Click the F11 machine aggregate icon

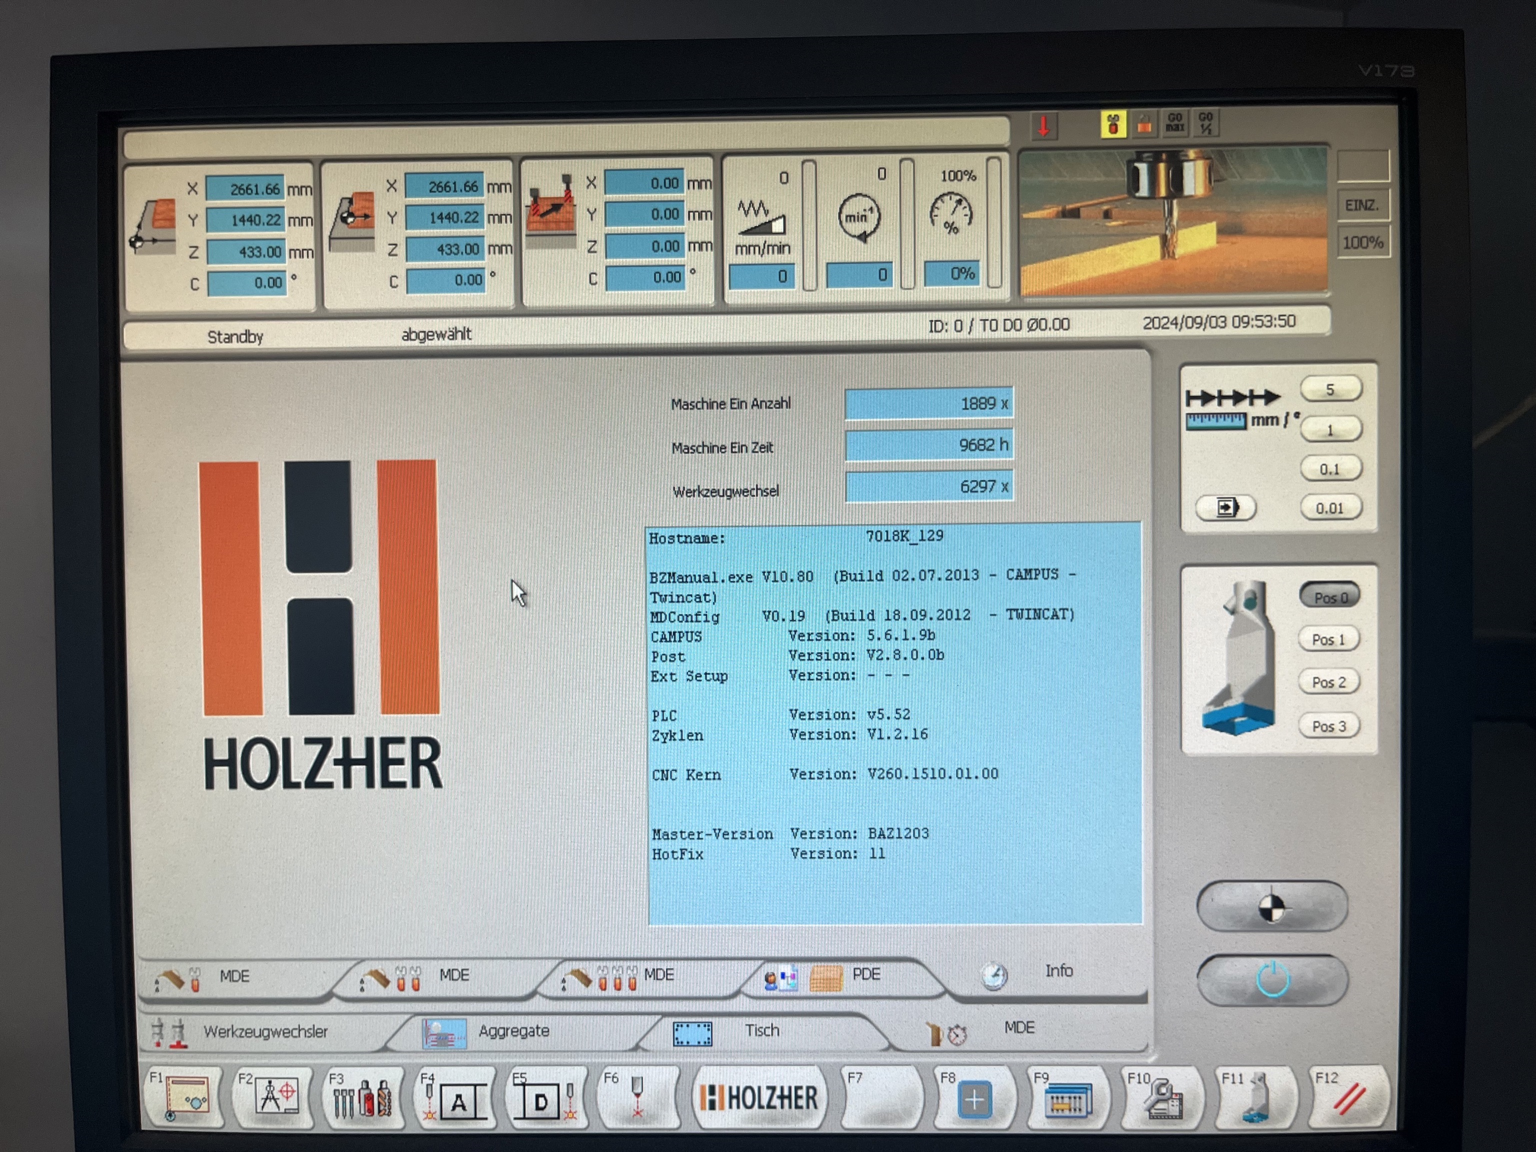pos(1255,1098)
